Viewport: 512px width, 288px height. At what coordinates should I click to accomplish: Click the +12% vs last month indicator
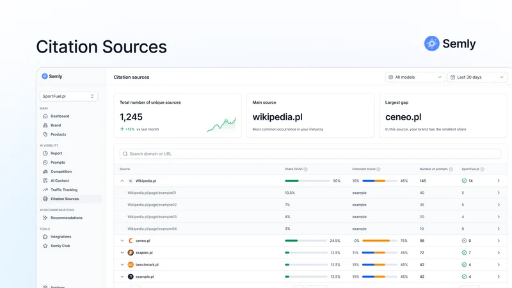pos(140,129)
